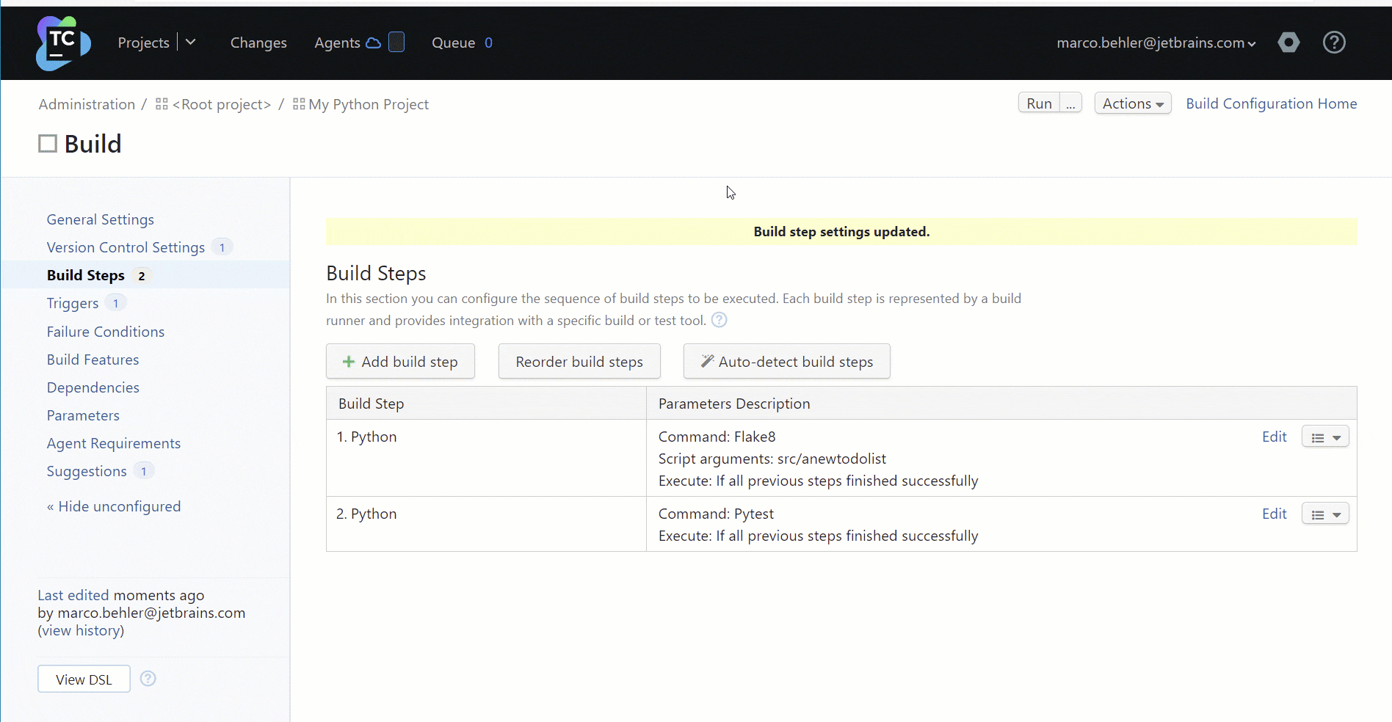Click the help question mark icon
Screen dimensions: 1392x722
point(1334,43)
